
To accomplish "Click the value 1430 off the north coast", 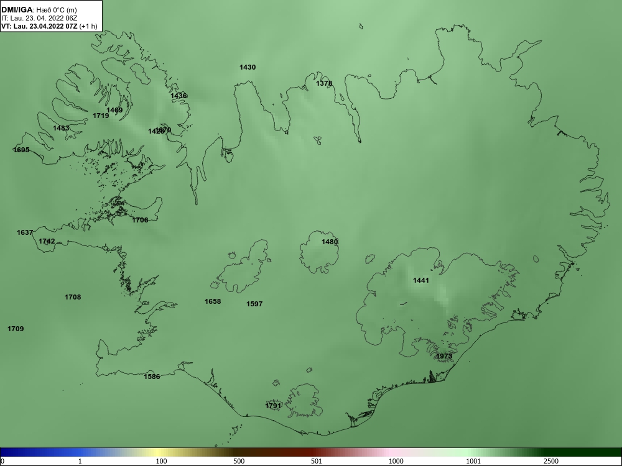I will [248, 67].
